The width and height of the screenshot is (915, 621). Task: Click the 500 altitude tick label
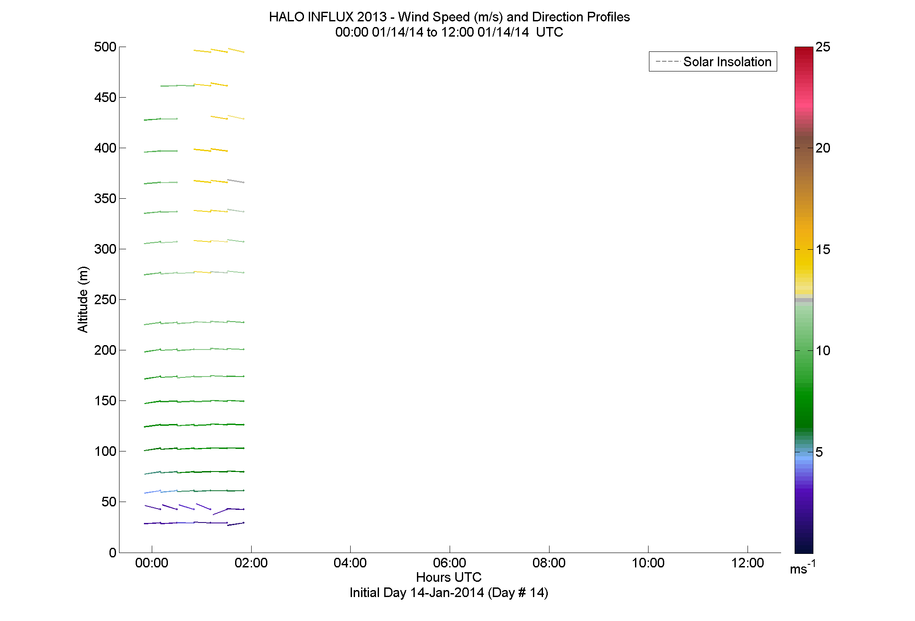[x=105, y=47]
